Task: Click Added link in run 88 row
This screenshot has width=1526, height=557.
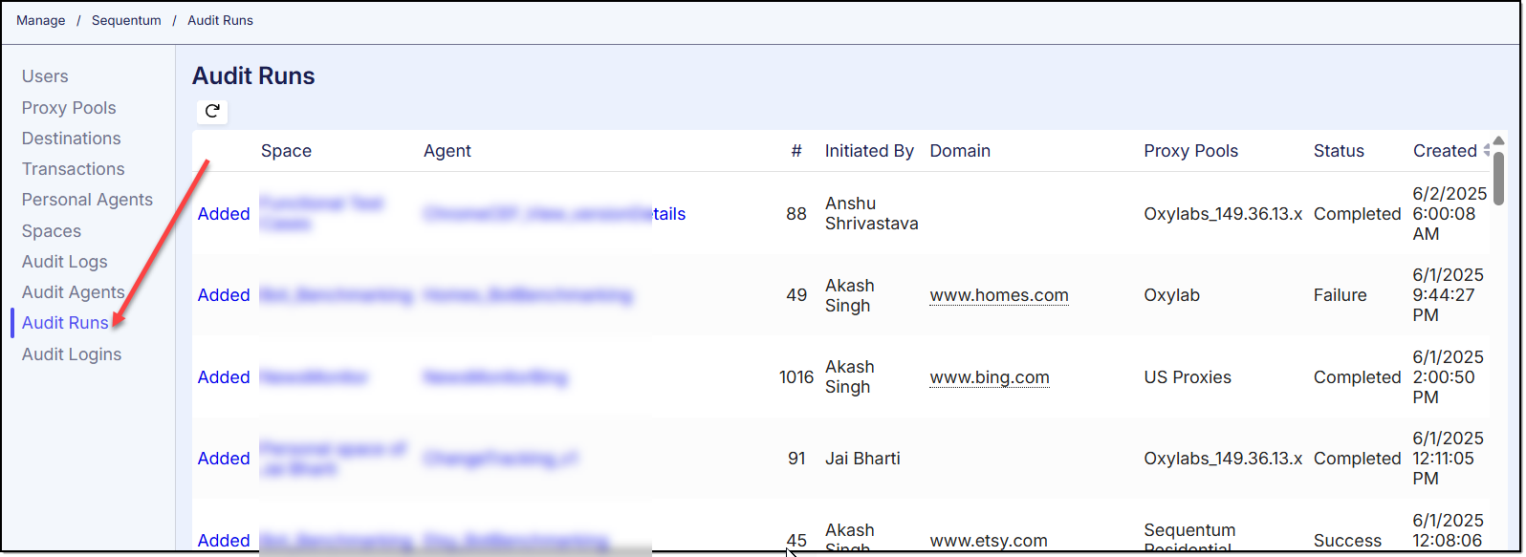Action: pyautogui.click(x=224, y=214)
